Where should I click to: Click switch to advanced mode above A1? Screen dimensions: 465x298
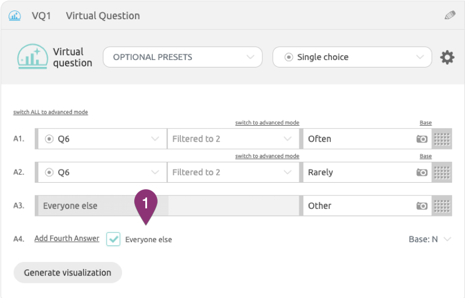[267, 123]
